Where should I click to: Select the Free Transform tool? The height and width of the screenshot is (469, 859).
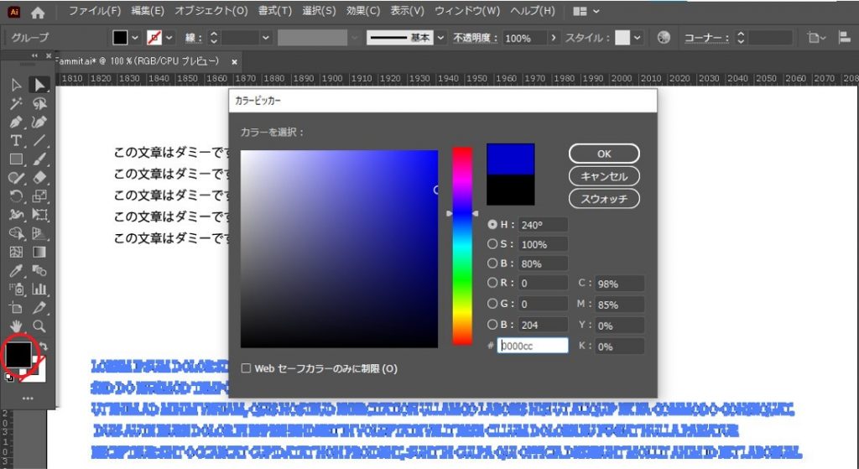click(x=39, y=215)
